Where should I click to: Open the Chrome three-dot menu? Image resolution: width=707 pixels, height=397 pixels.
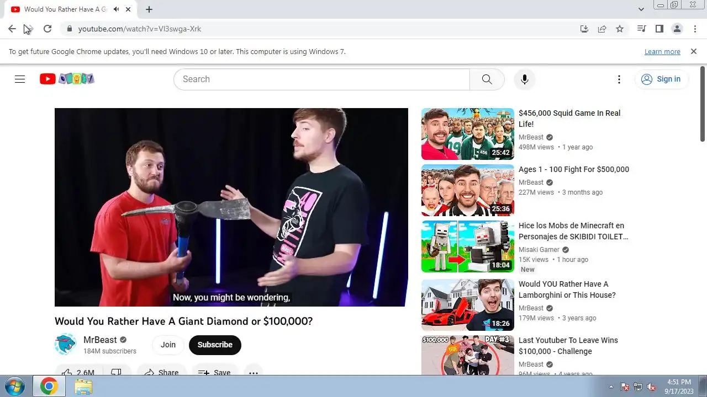(x=695, y=29)
